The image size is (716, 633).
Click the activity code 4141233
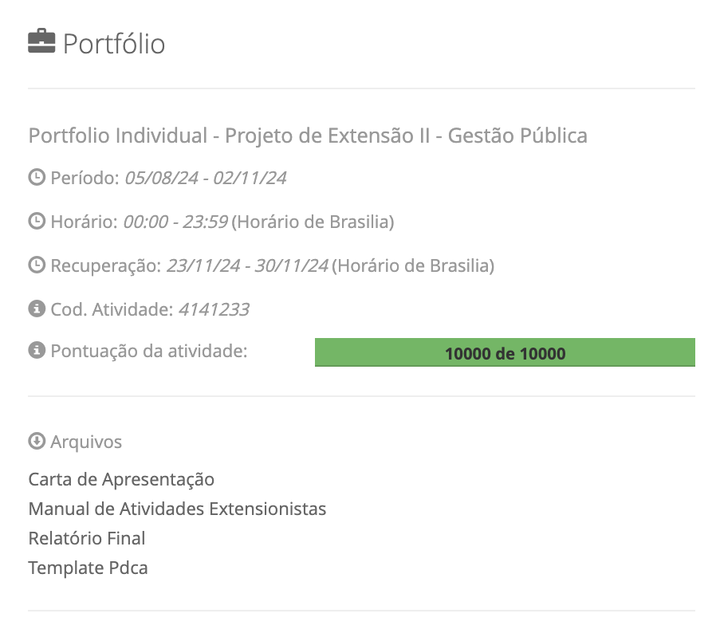click(213, 309)
